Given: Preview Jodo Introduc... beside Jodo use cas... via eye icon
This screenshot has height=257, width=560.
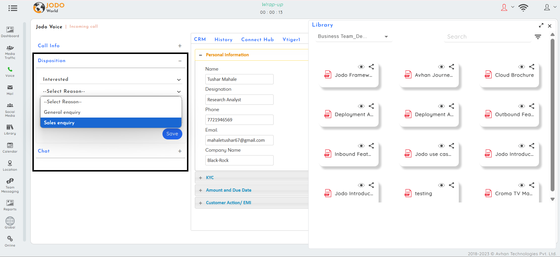Looking at the screenshot, I should click(x=521, y=146).
